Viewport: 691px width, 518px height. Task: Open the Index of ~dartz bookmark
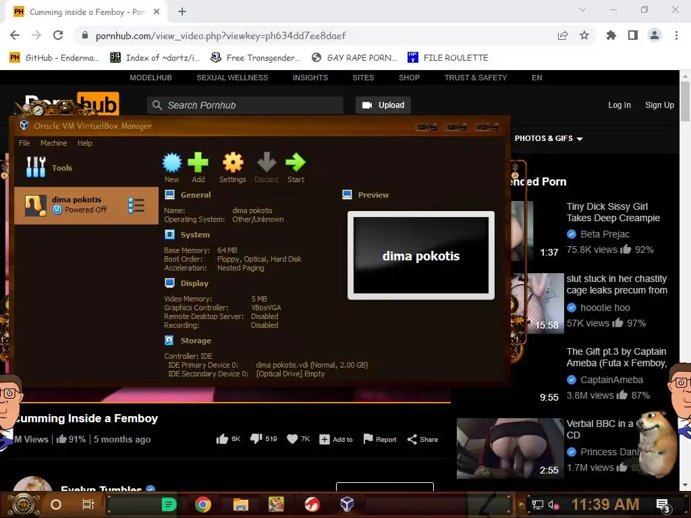pos(155,58)
